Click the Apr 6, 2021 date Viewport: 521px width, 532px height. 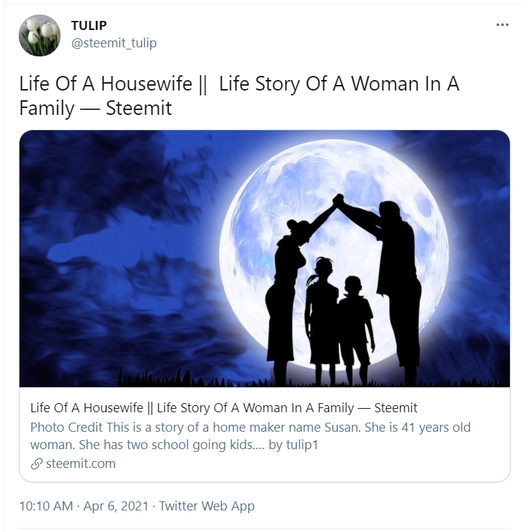116,506
